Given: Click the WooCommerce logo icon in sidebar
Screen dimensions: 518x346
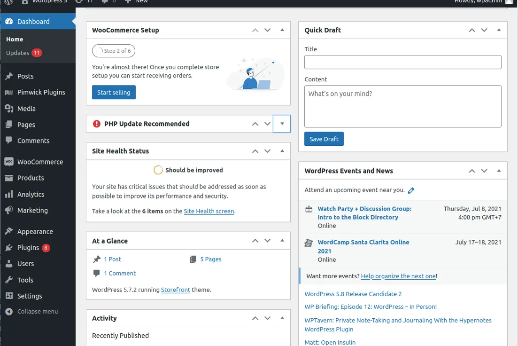Looking at the screenshot, I should [9, 161].
